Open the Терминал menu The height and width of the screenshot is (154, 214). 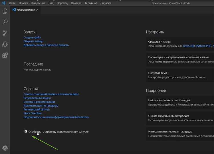pos(91,3)
